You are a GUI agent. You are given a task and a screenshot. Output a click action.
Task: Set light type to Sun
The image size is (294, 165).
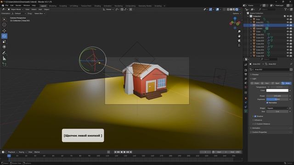point(266,83)
